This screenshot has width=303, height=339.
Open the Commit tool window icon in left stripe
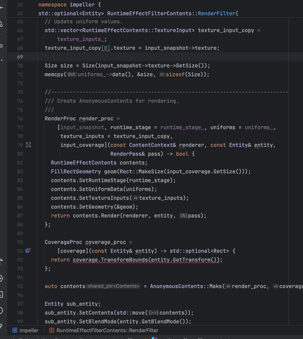click(1, 7)
